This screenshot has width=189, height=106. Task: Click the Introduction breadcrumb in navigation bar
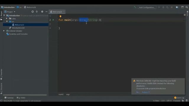[8, 7]
